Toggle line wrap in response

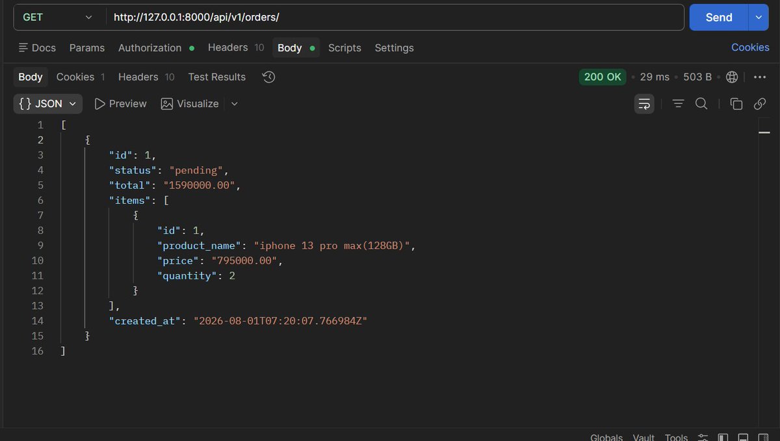pyautogui.click(x=644, y=104)
